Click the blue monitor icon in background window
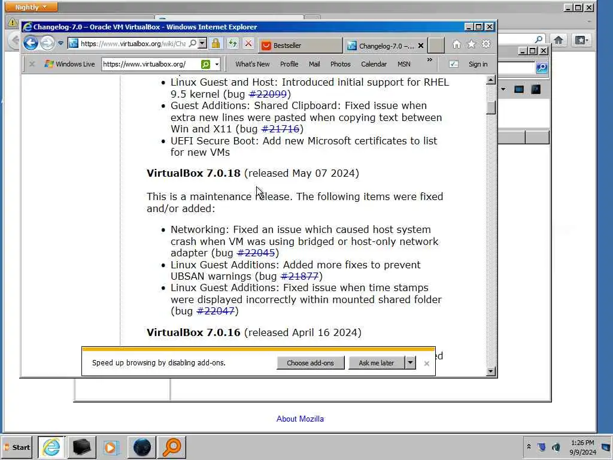The image size is (613, 460). click(519, 90)
